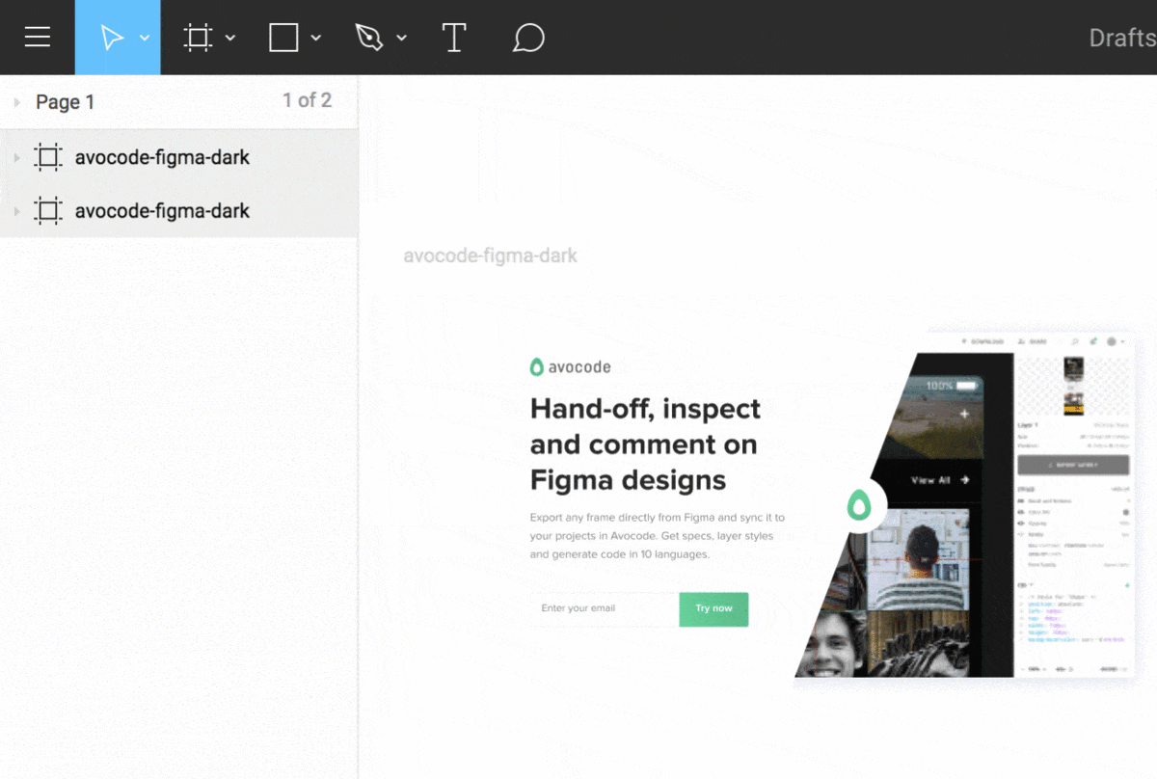Select the Comment tool
This screenshot has height=780, width=1157.
pos(528,38)
